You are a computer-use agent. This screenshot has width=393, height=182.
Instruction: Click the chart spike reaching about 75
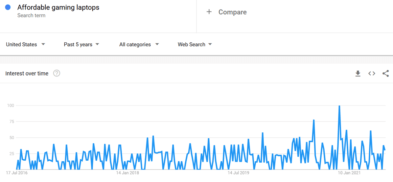click(314, 120)
